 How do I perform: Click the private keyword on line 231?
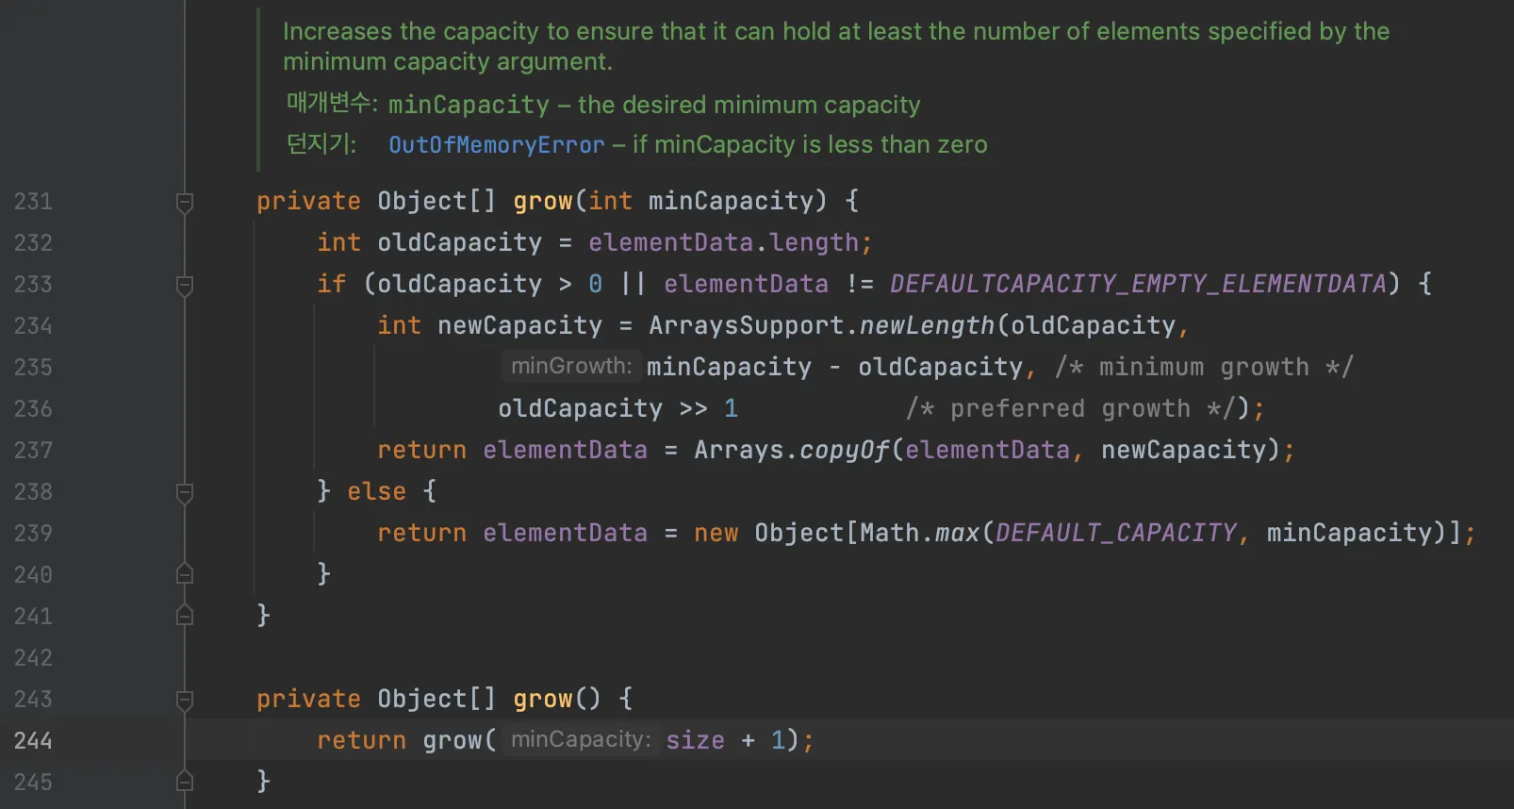(x=309, y=201)
